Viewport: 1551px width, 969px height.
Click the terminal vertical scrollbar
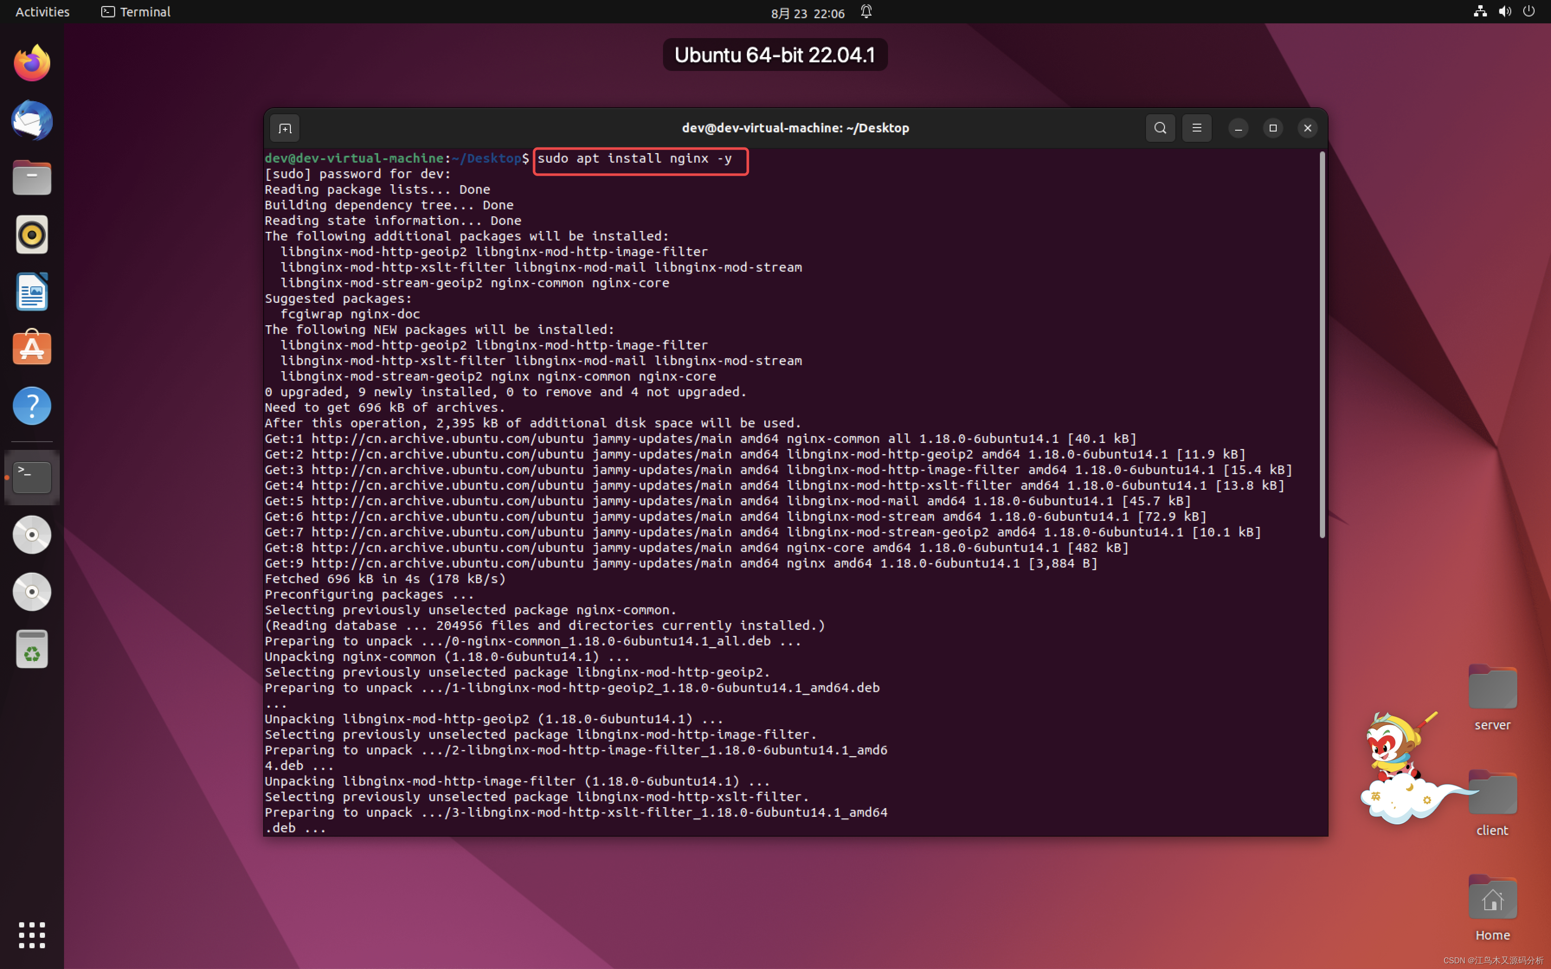point(1322,345)
